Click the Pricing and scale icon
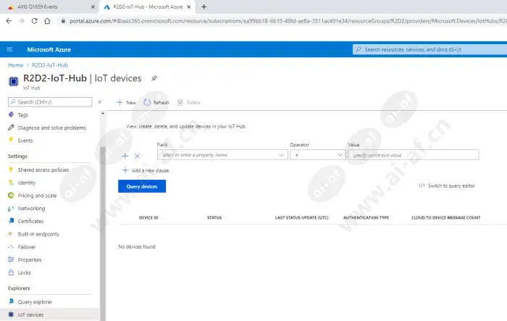The width and height of the screenshot is (507, 321). click(x=11, y=196)
